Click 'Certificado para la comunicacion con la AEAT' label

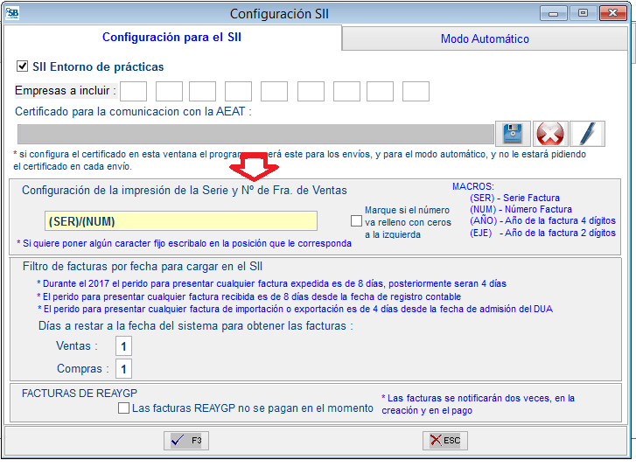pos(133,111)
